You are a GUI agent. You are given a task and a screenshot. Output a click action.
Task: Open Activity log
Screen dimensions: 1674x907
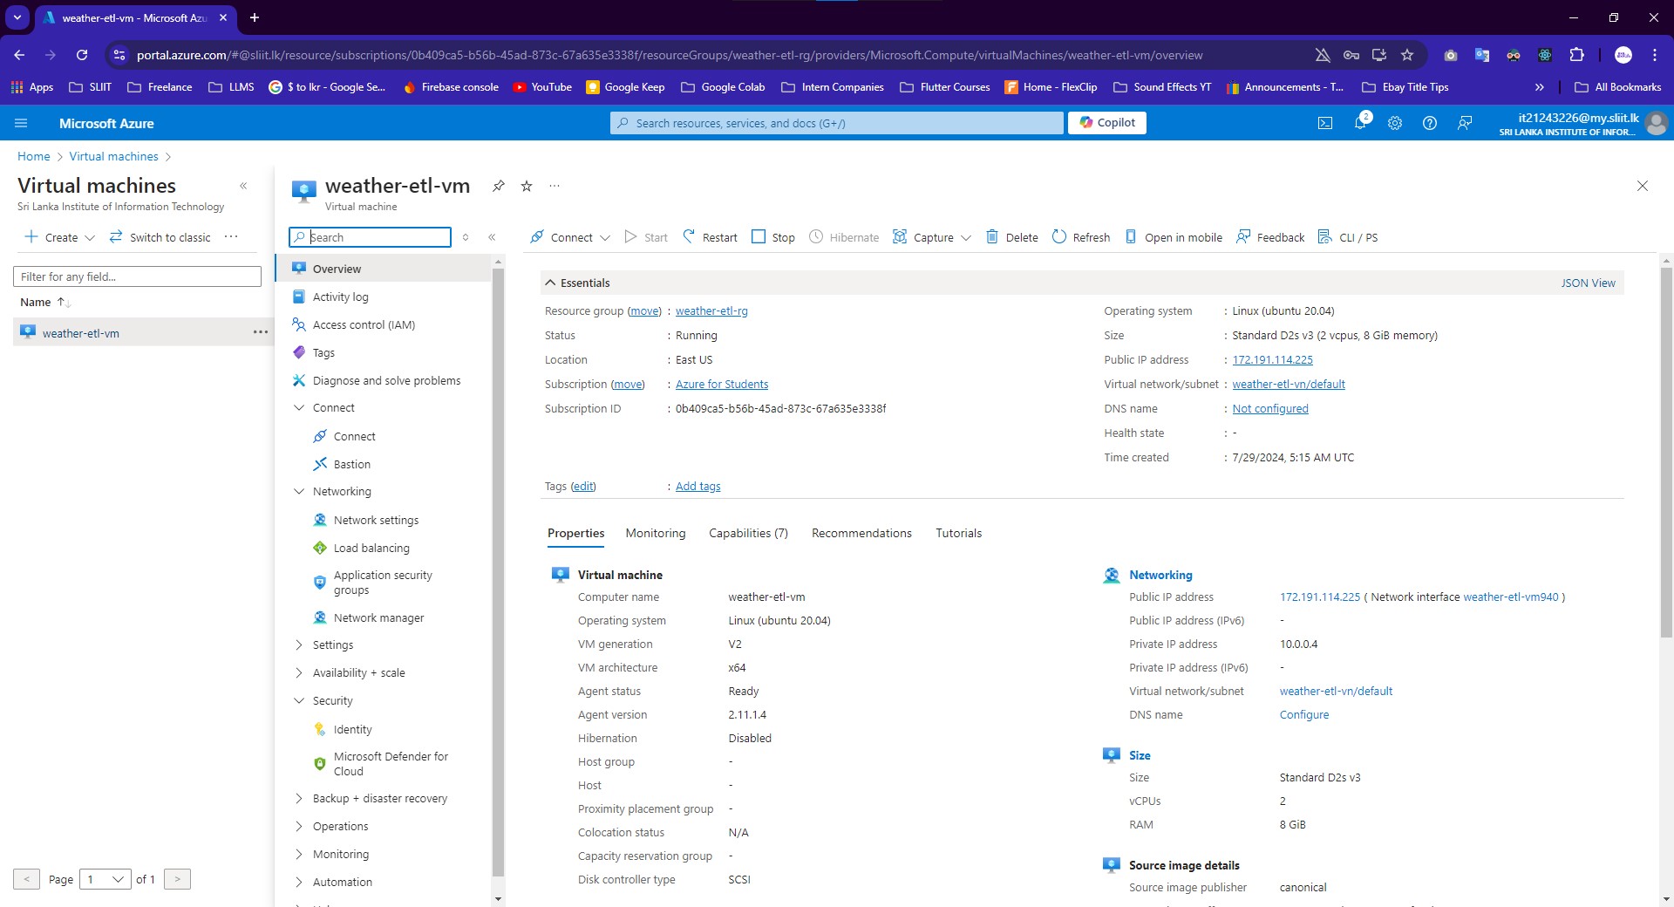point(340,297)
